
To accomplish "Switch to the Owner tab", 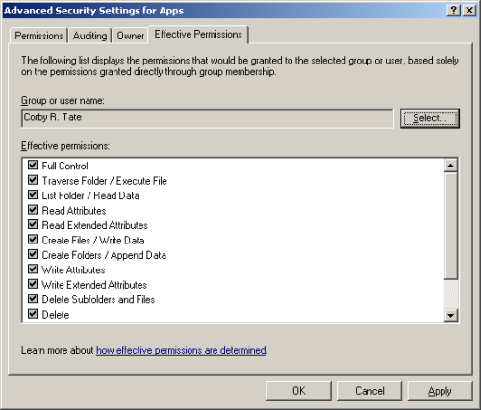I will pyautogui.click(x=131, y=36).
